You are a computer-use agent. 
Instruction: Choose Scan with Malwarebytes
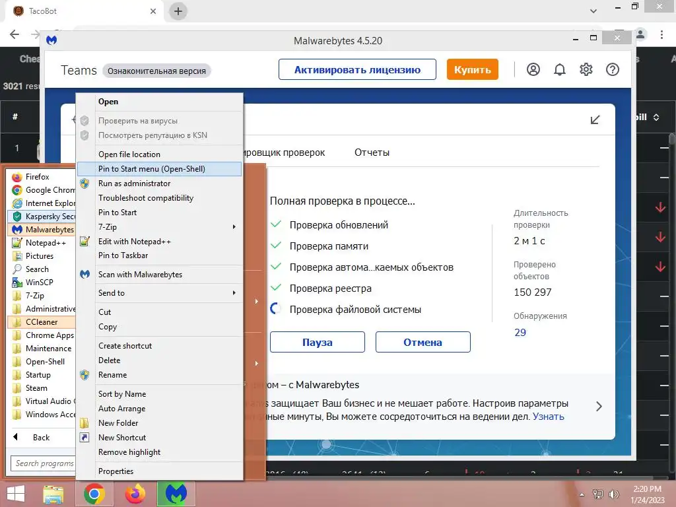159,275
